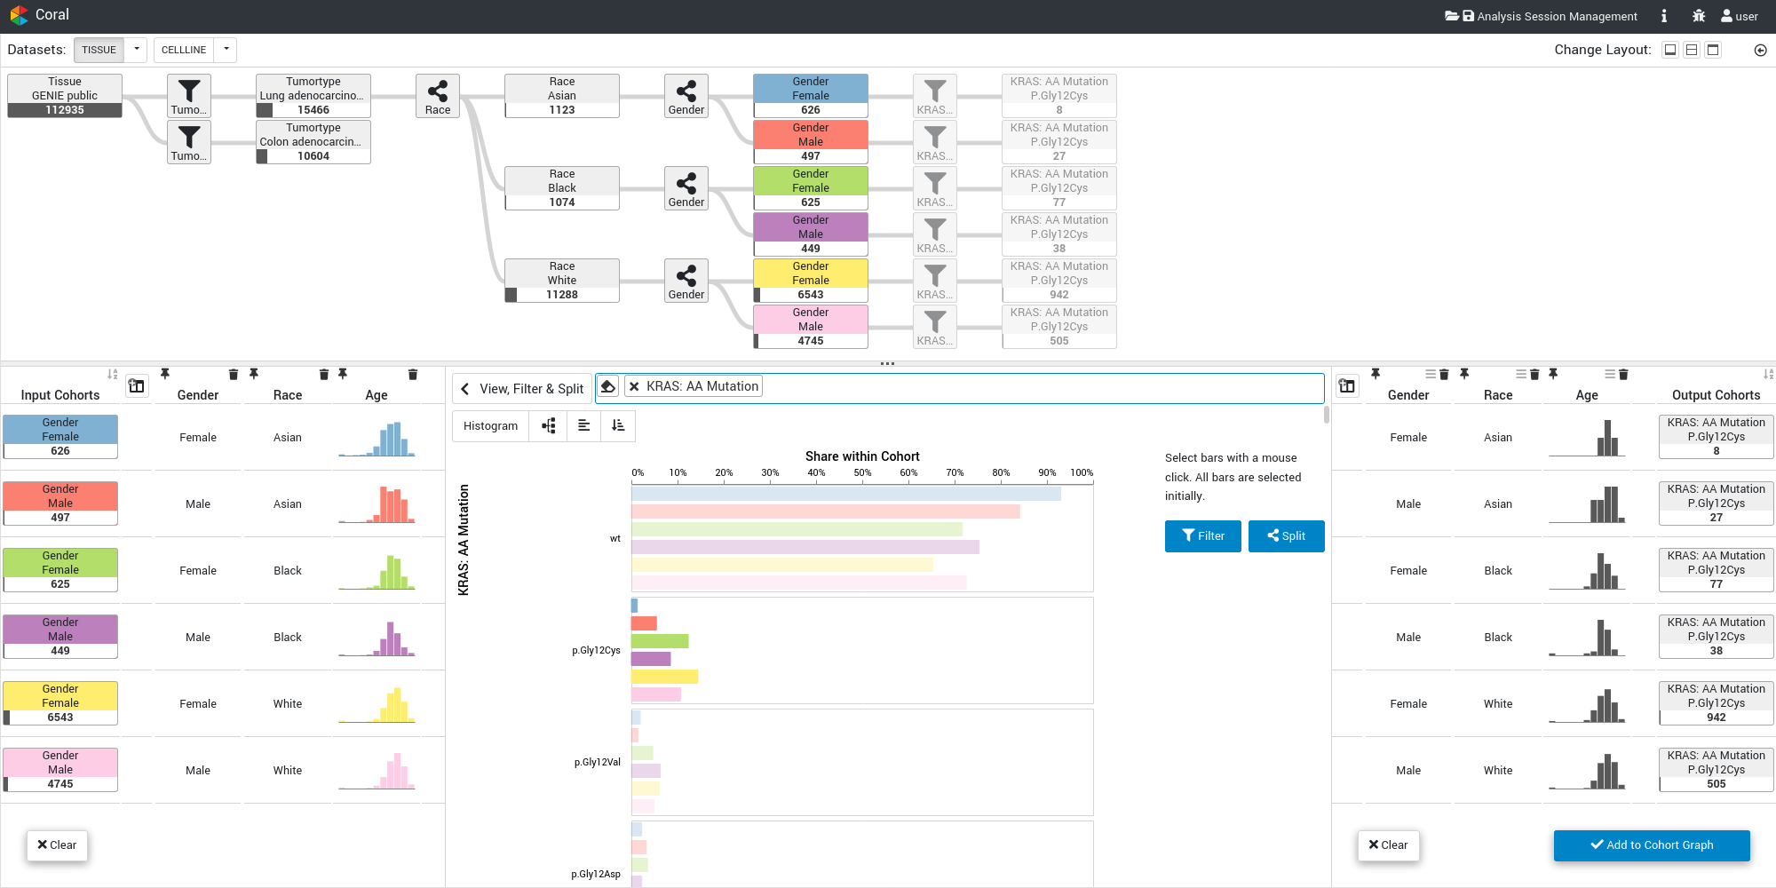Select yellow Gender Female 6543 graph cohort

tap(811, 281)
